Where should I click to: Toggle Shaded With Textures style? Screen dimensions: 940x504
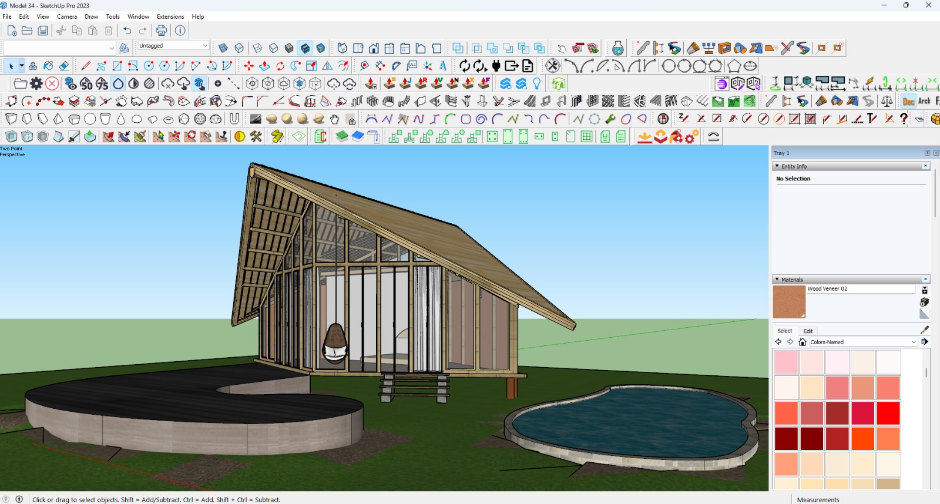click(305, 48)
